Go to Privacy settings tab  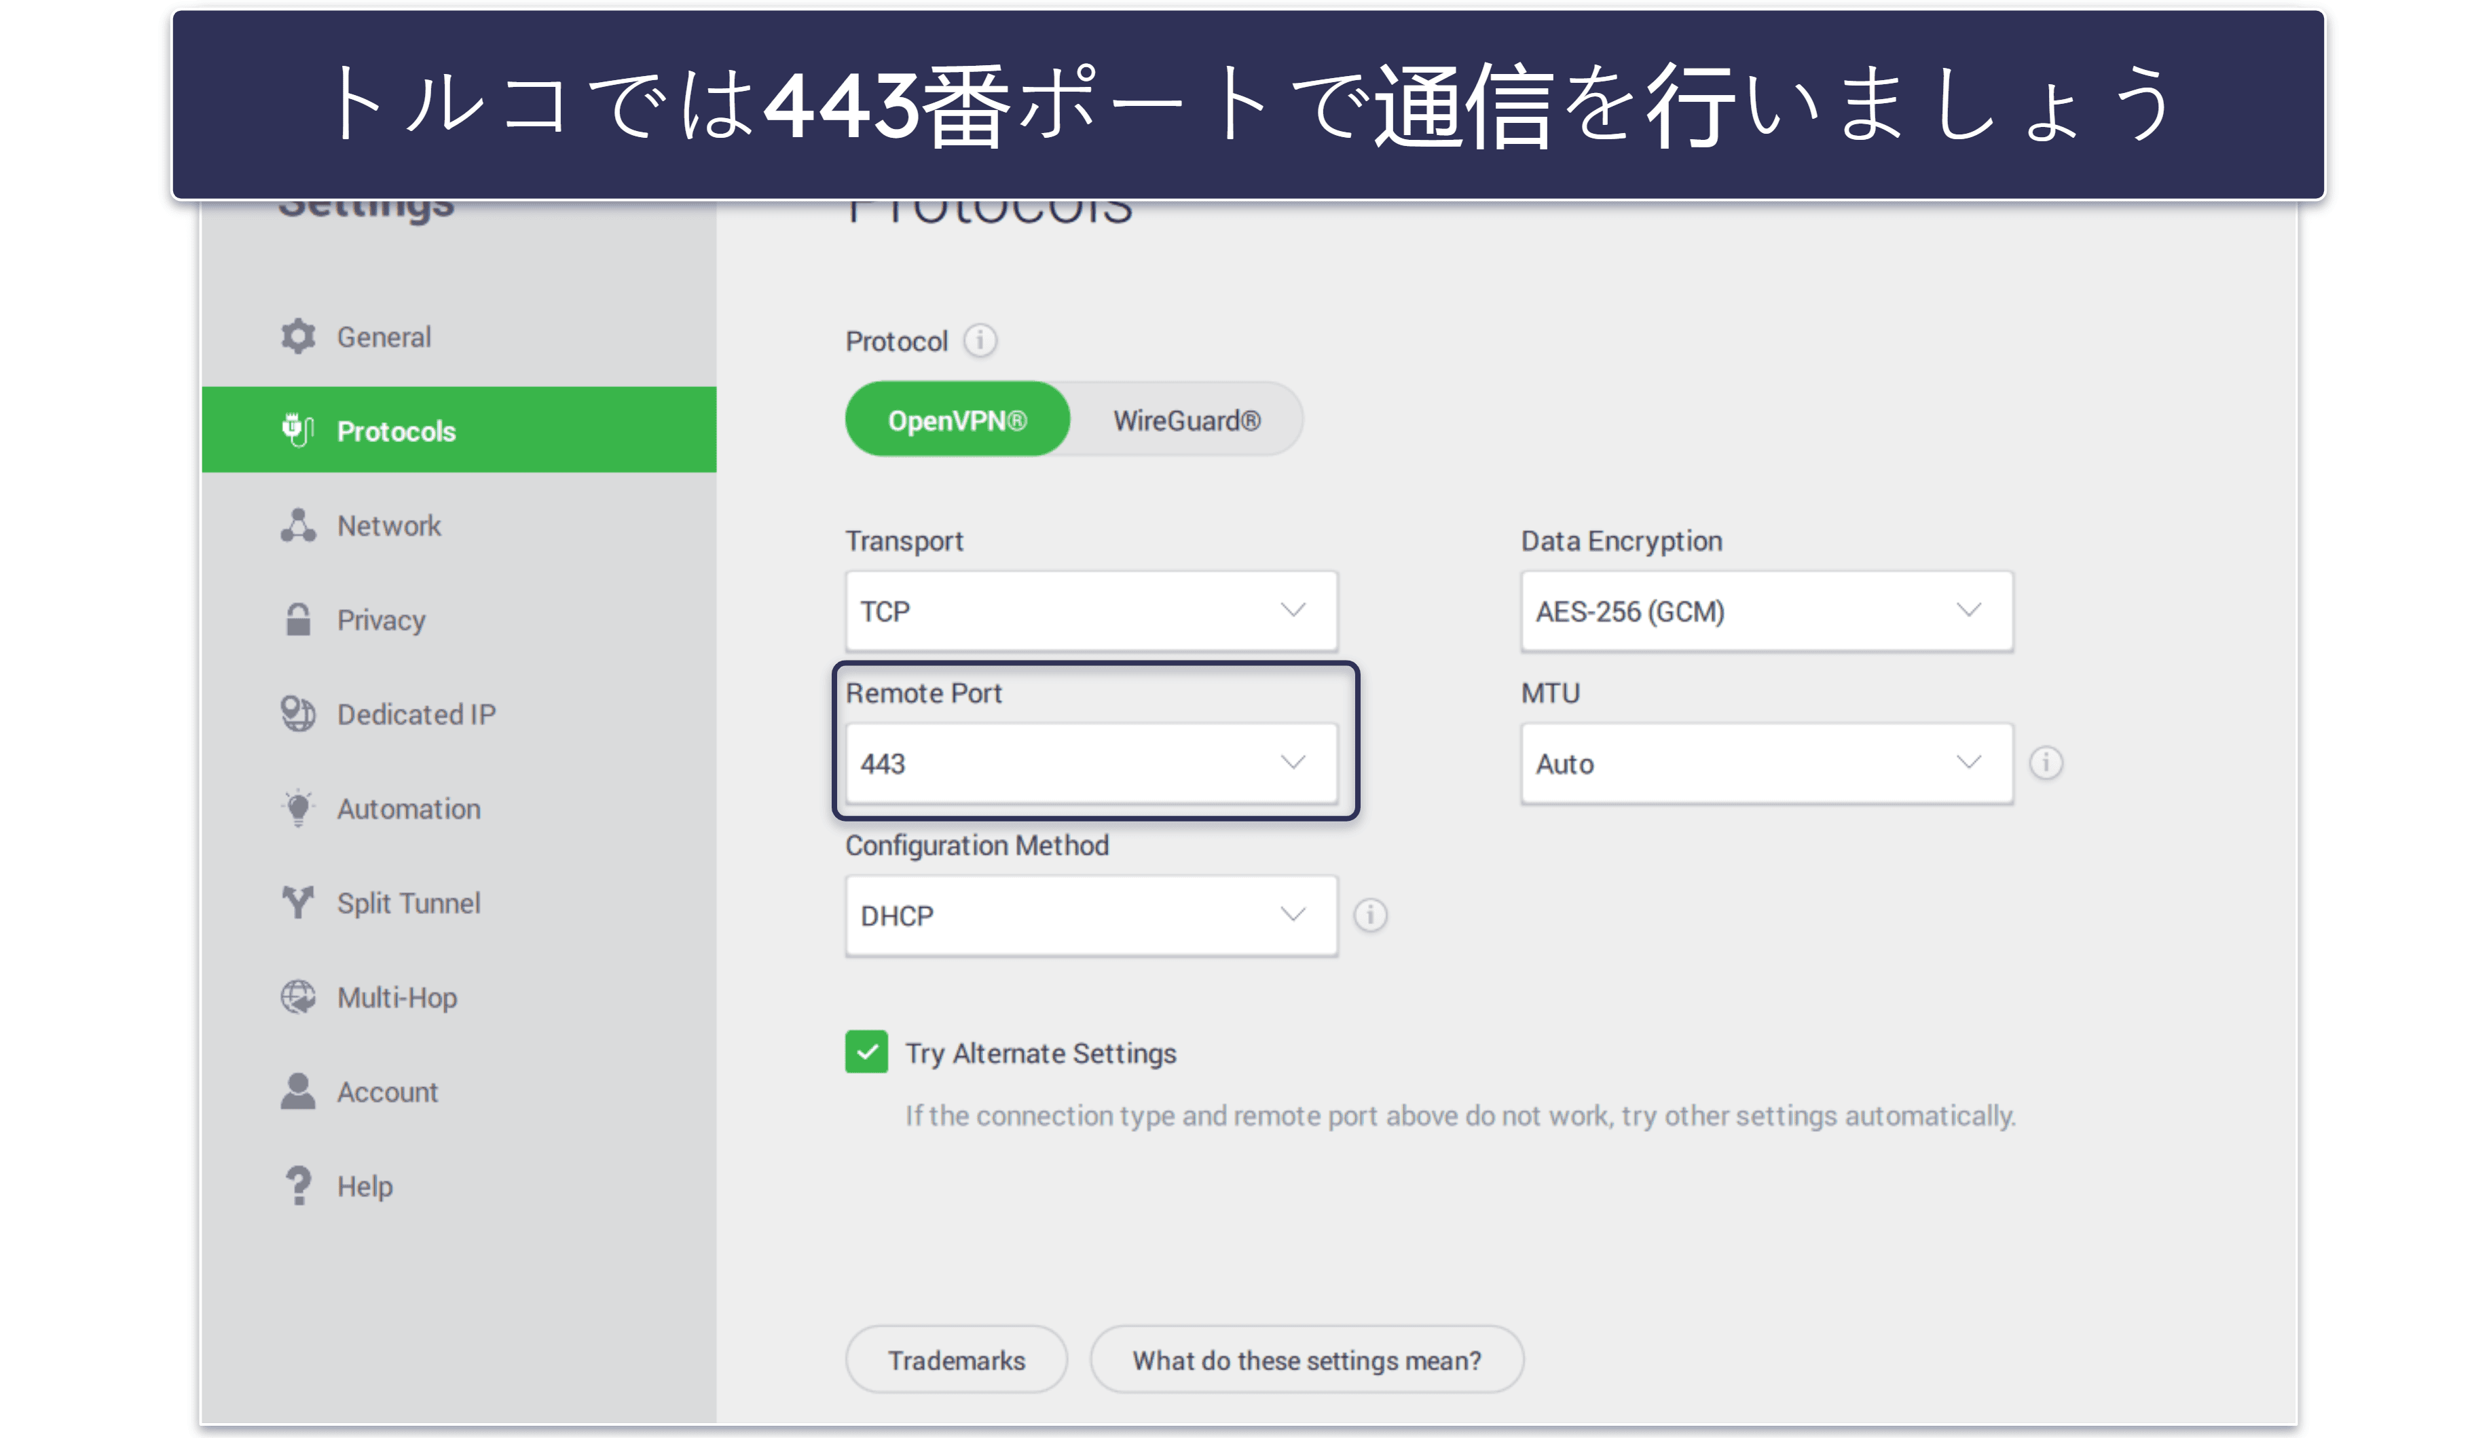point(459,619)
